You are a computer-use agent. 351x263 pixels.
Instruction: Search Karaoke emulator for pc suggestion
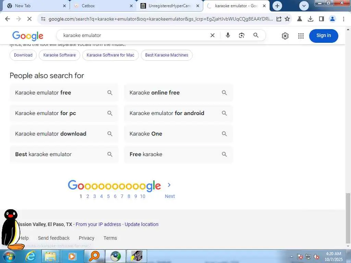click(x=64, y=113)
